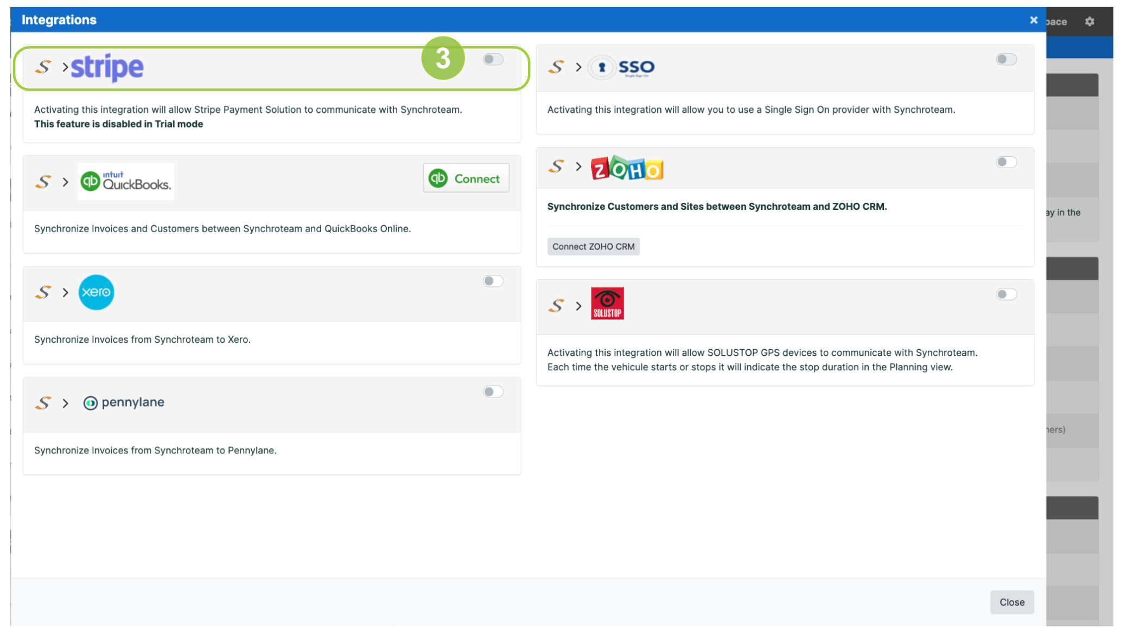Click chevron arrow before ZOHO logo
The height and width of the screenshot is (629, 1121).
point(578,166)
